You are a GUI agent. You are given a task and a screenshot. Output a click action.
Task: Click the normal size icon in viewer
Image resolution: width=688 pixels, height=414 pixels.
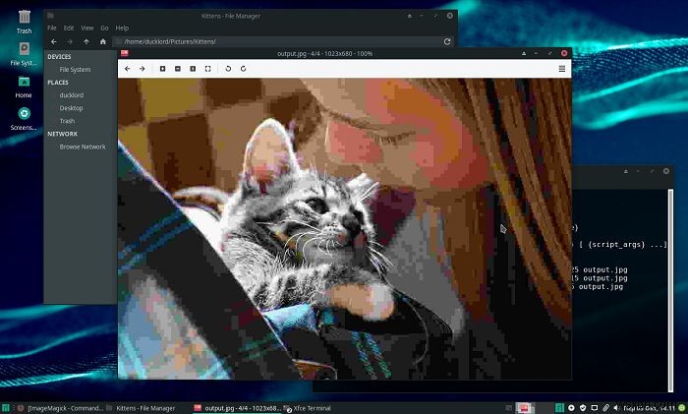[193, 69]
